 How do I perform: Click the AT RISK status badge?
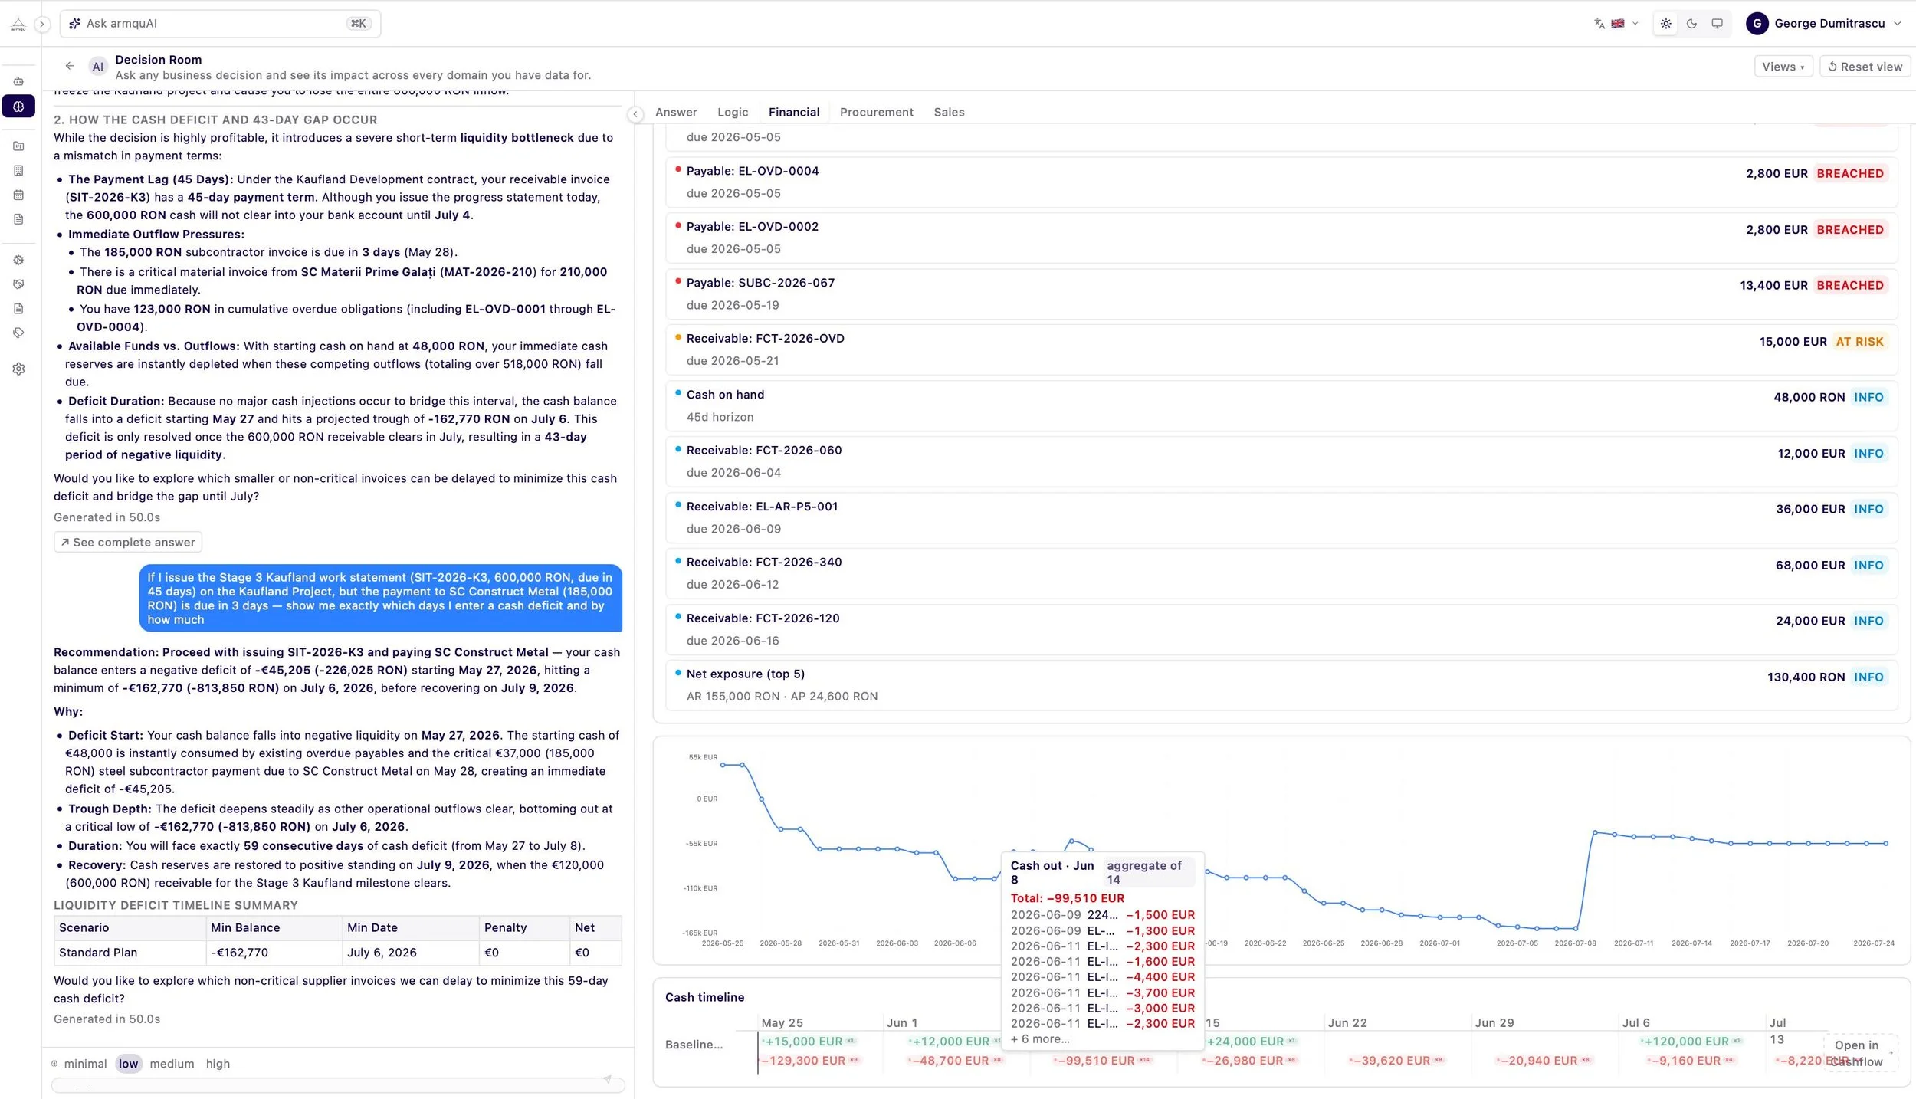pos(1859,342)
